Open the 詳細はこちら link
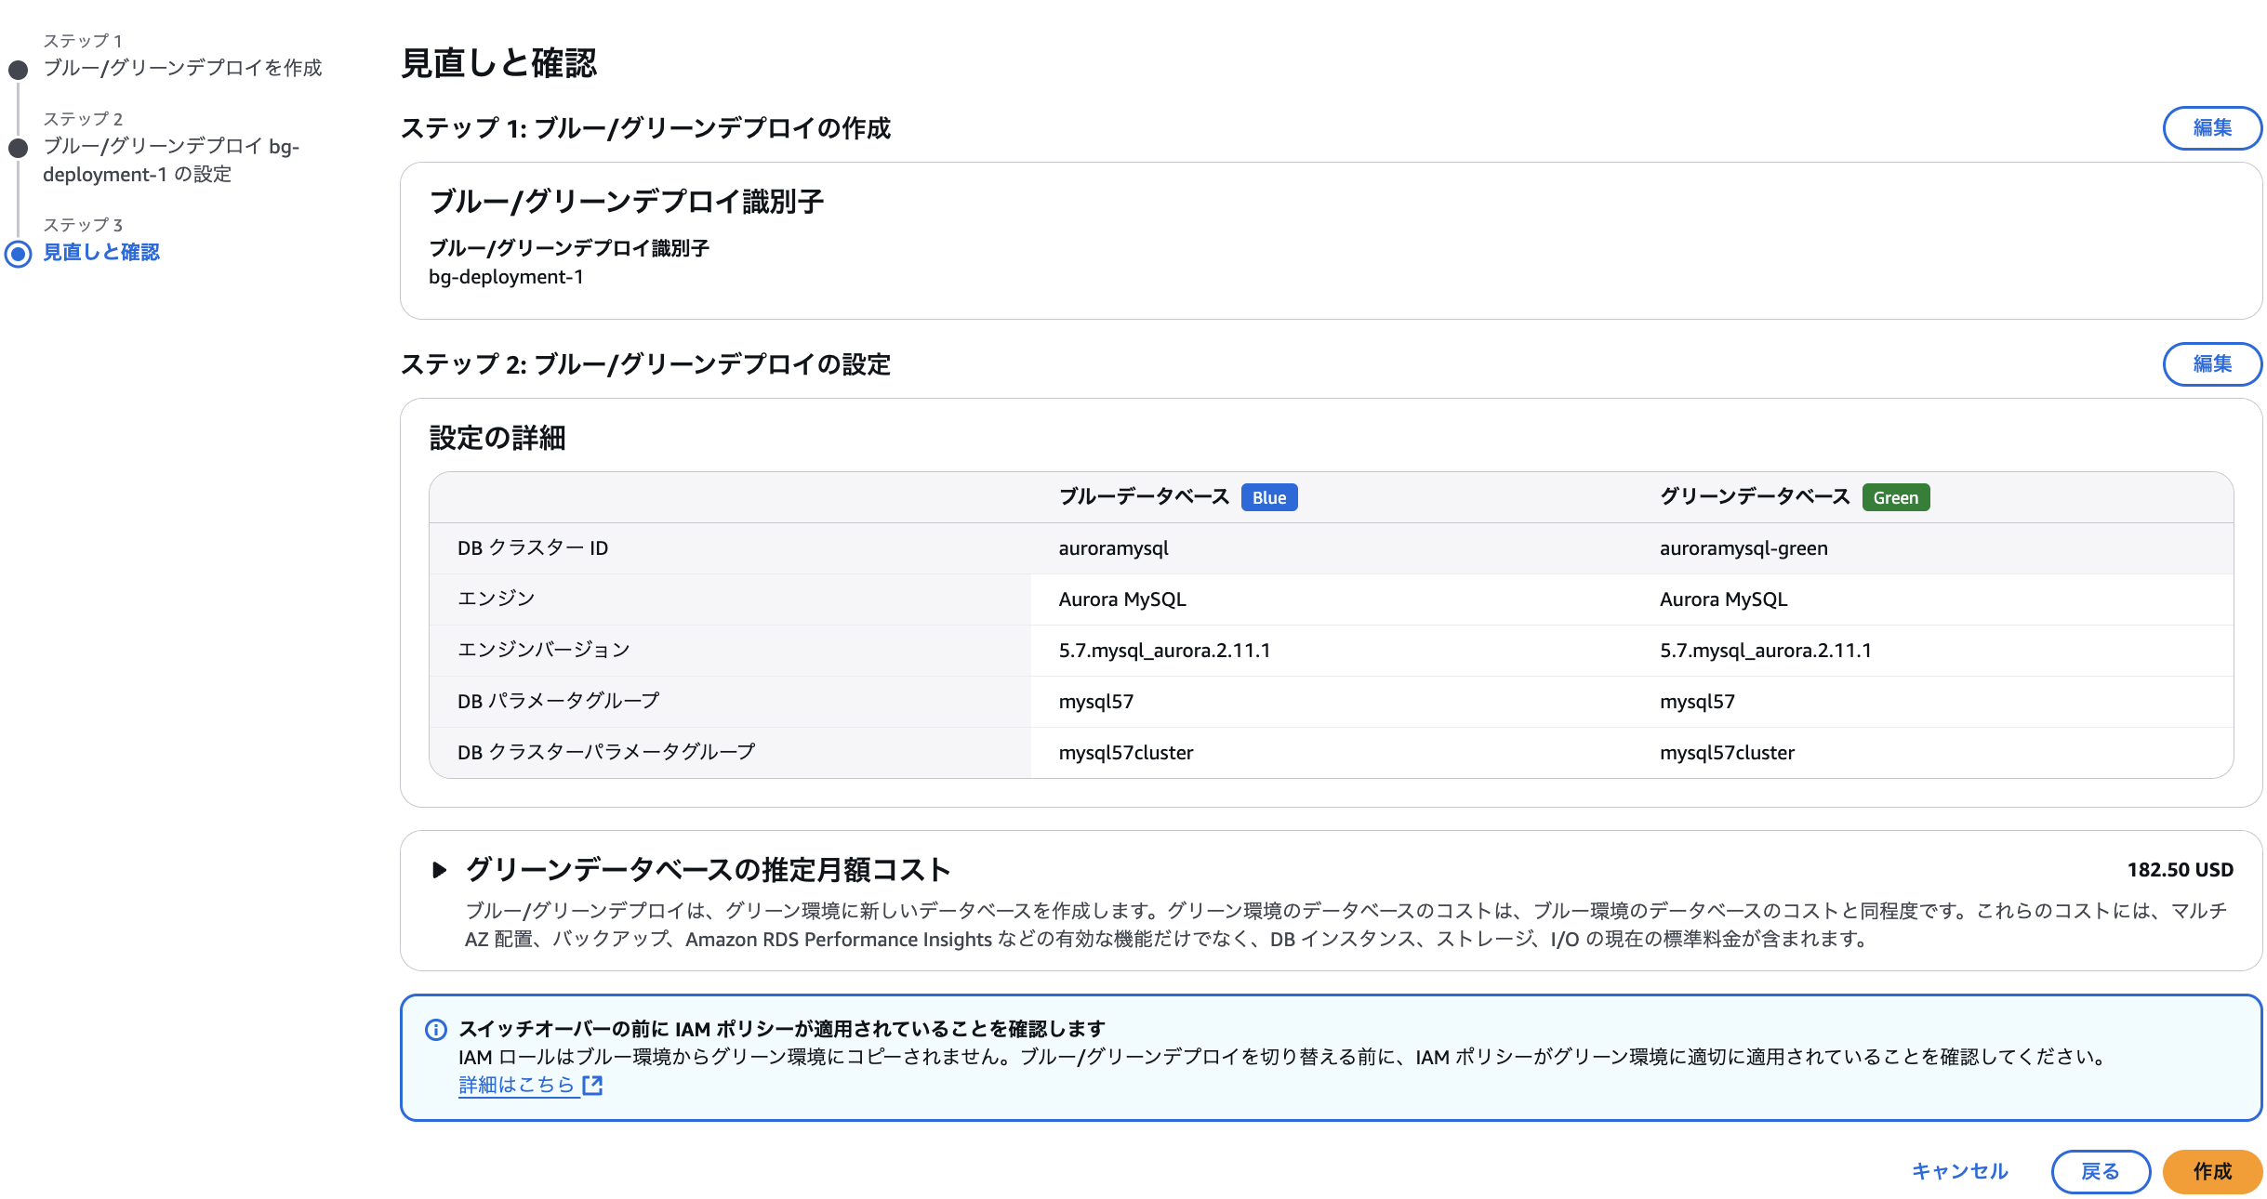Screen dimensions: 2267x1199 click(516, 1085)
